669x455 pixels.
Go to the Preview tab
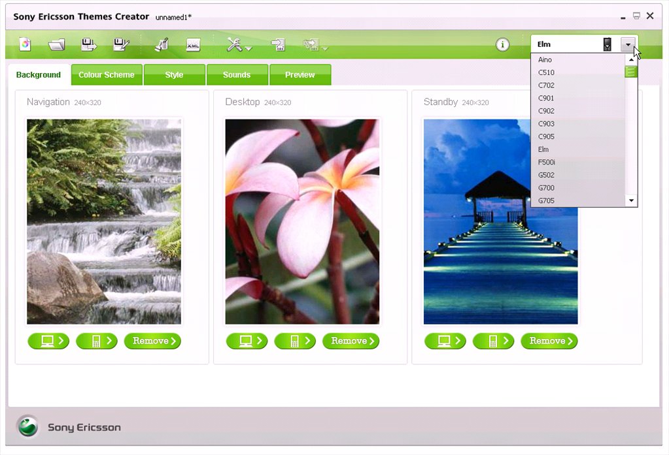[x=300, y=75]
